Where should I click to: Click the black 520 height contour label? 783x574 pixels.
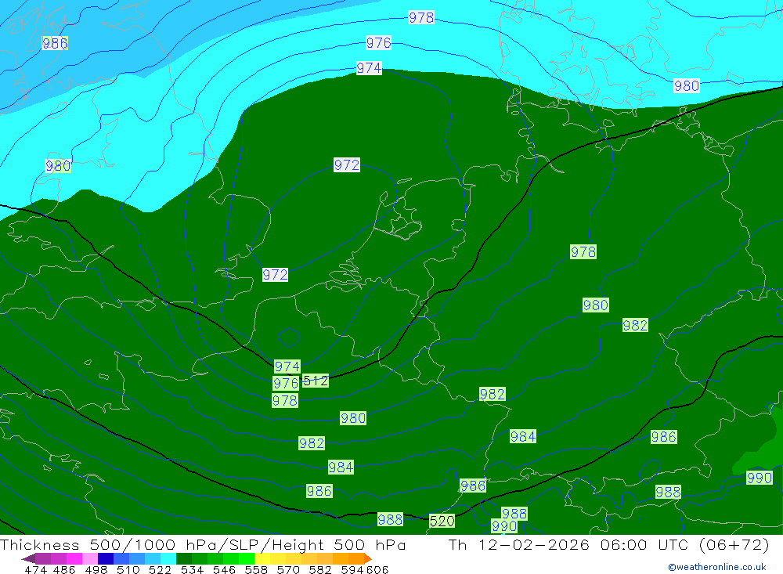click(442, 522)
